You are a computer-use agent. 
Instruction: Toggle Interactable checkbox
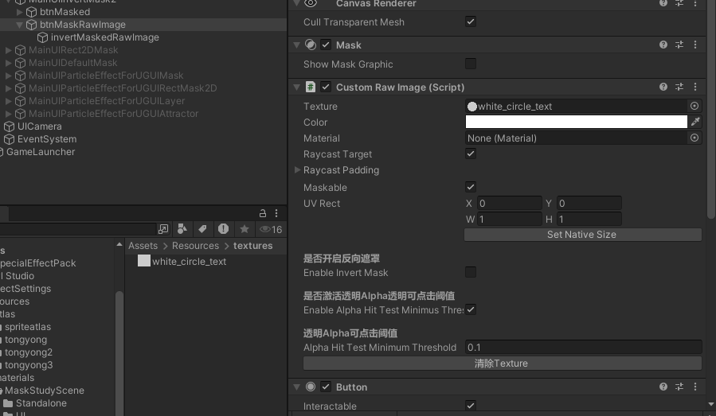(x=471, y=406)
